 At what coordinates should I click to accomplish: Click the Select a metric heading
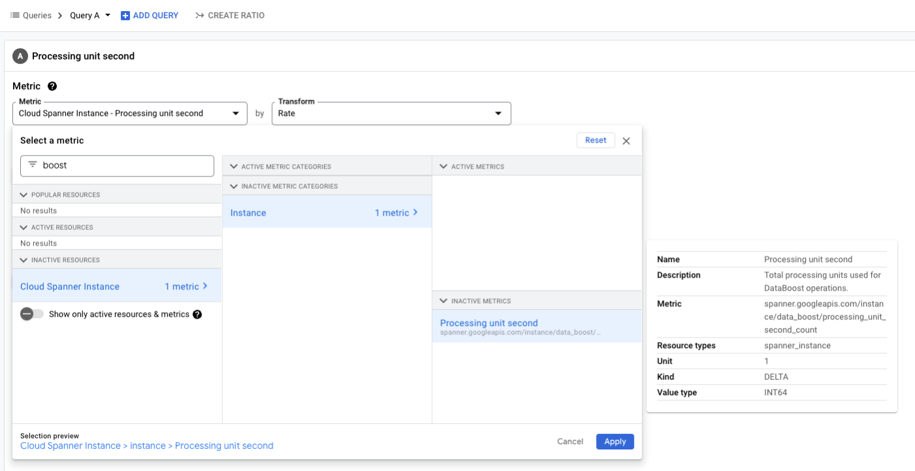click(52, 140)
